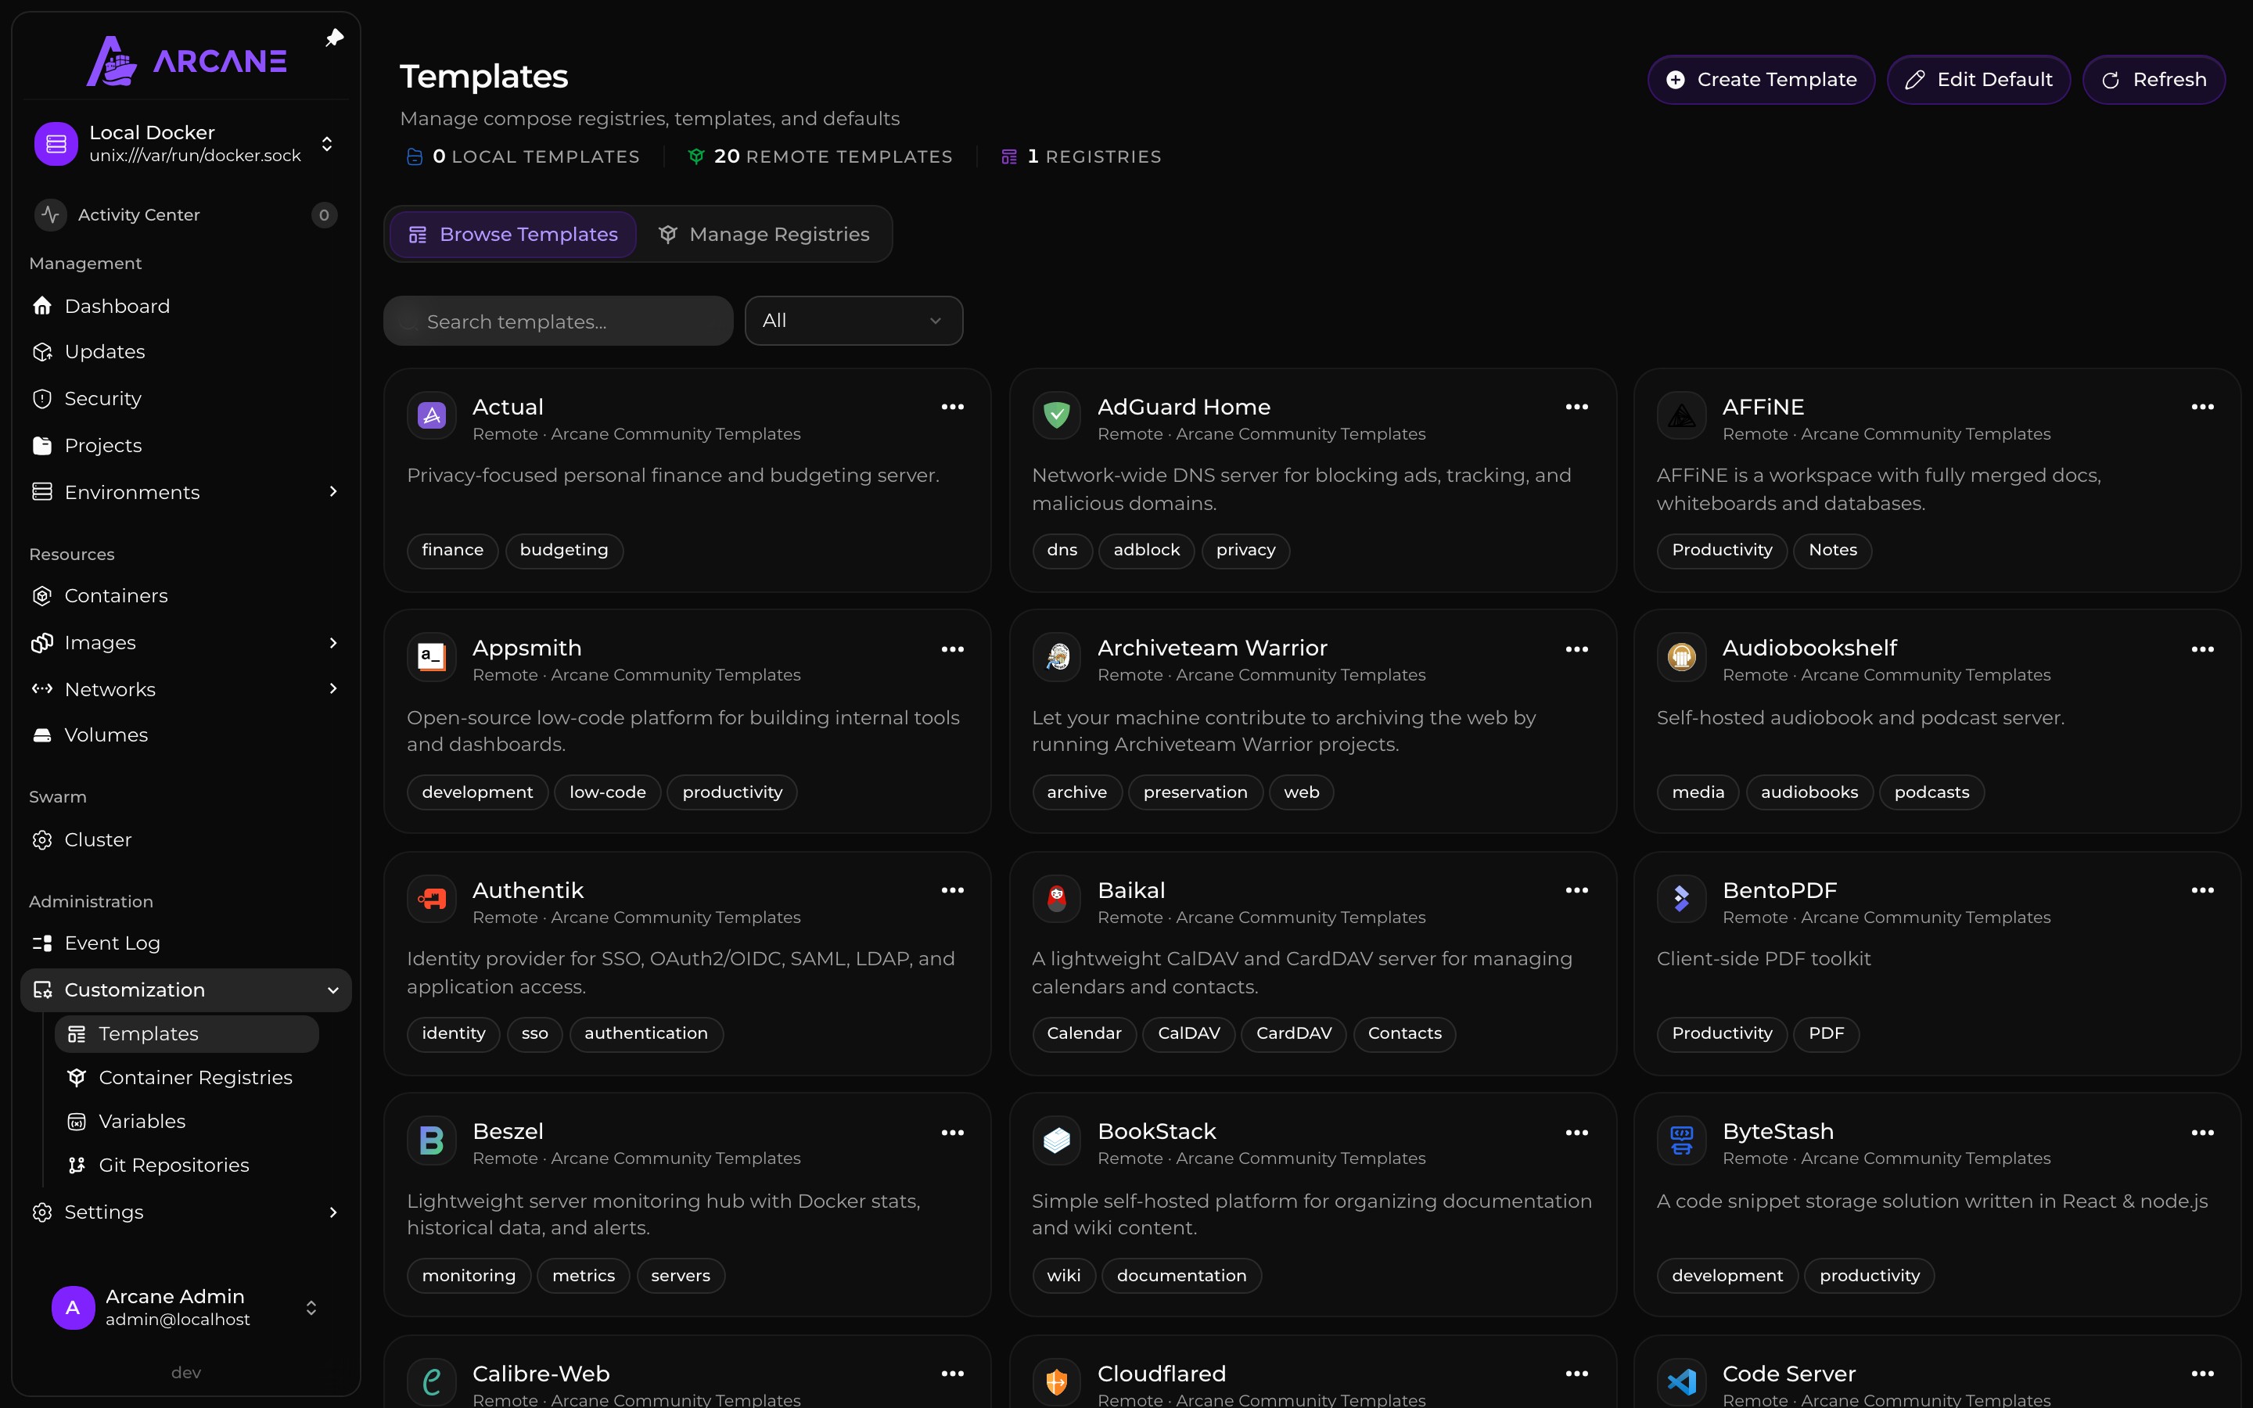Expand the Images submenu
Image resolution: width=2253 pixels, height=1408 pixels.
[333, 642]
